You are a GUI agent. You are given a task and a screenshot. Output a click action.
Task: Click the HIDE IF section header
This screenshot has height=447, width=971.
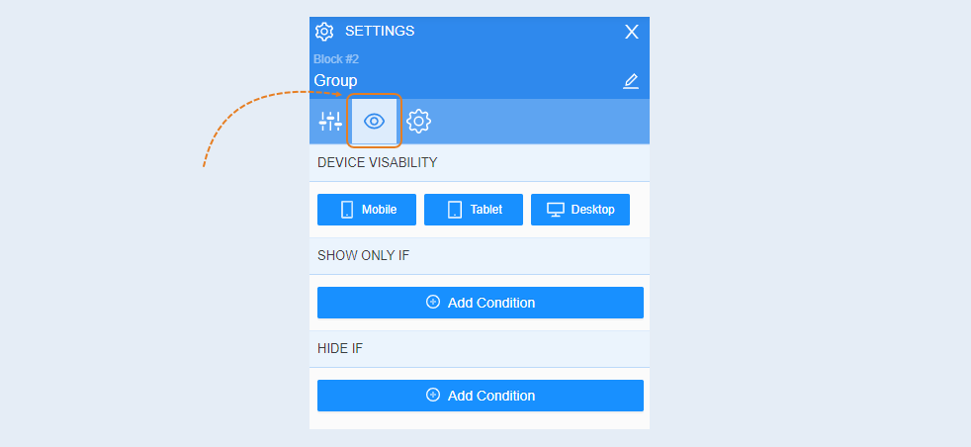(480, 348)
